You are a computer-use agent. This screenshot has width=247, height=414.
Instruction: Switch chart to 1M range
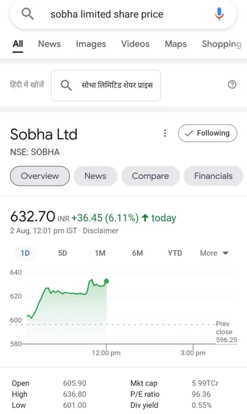(x=100, y=253)
